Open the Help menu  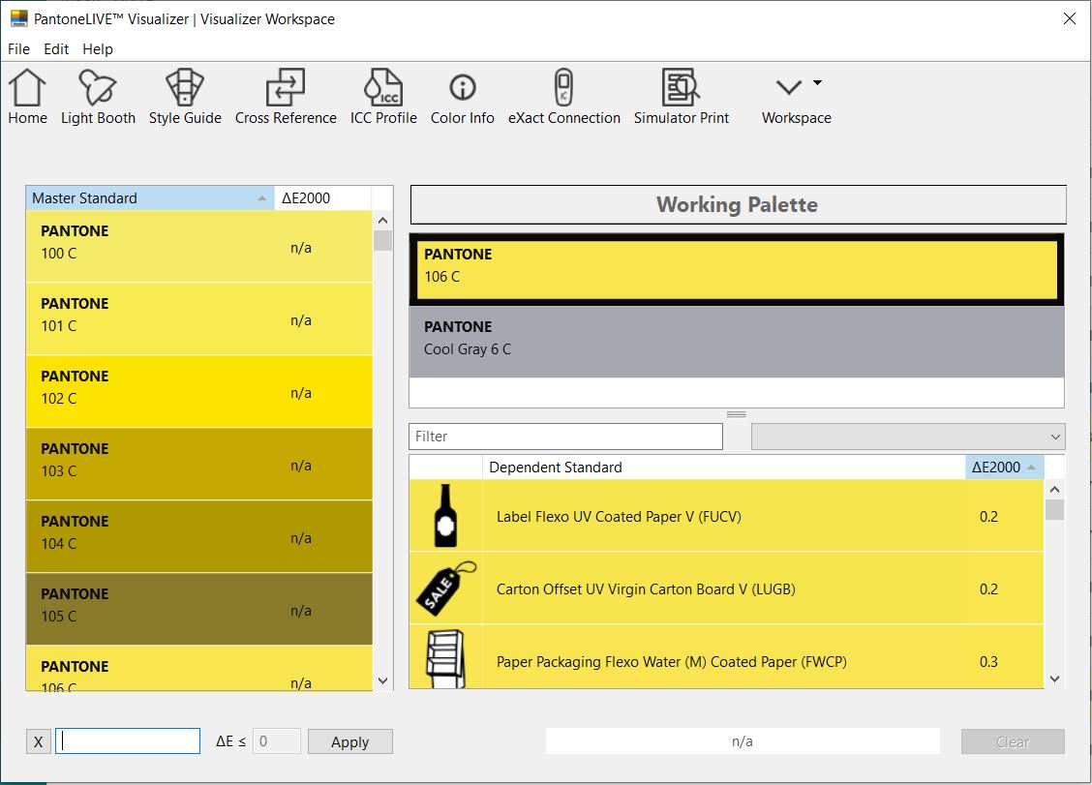point(98,49)
